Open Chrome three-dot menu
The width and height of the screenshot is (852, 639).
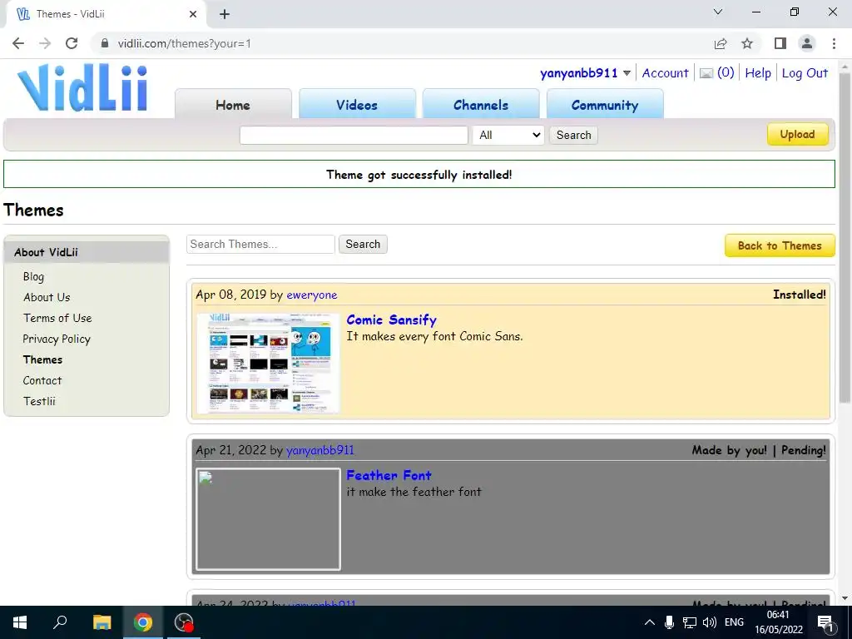coord(834,43)
